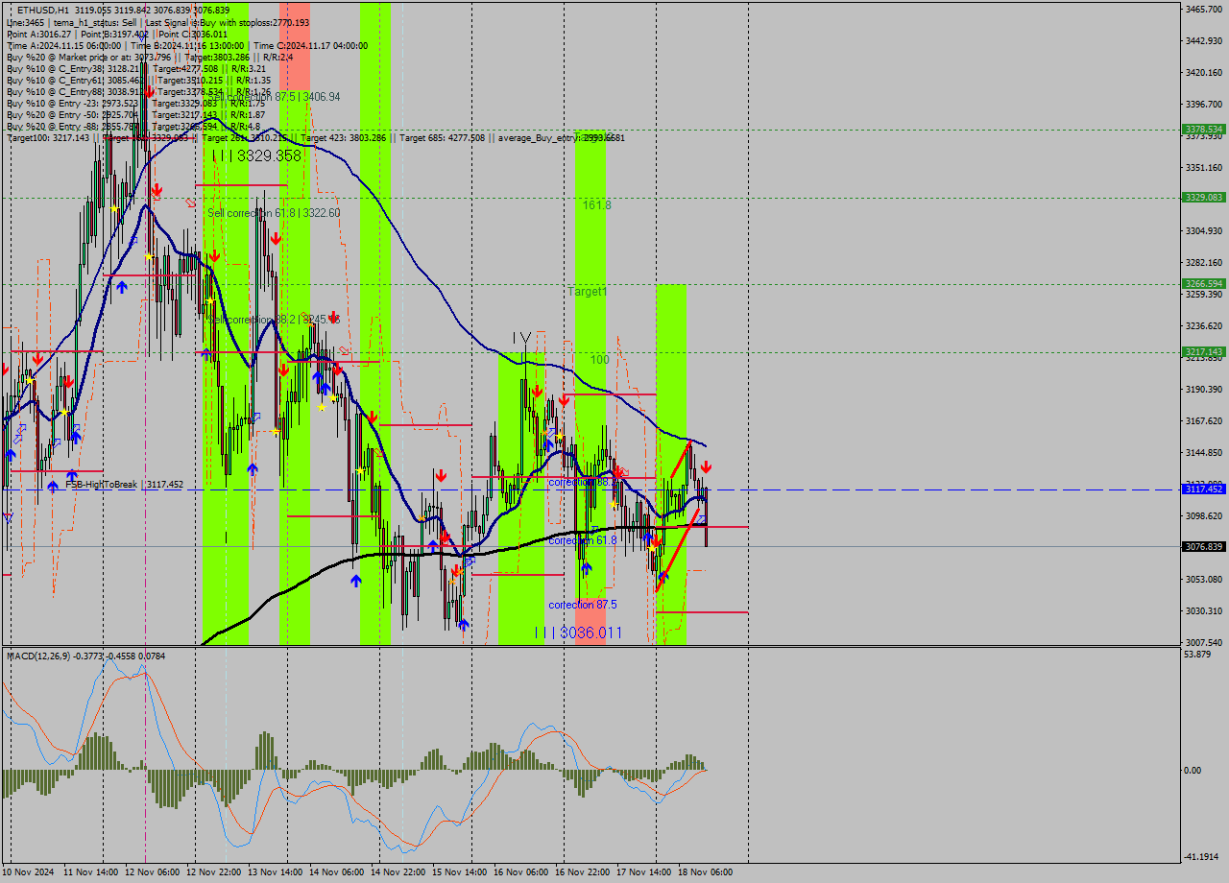1229x883 pixels.
Task: Click the 'Buy %10 @ C_Entry61' line
Action: (x=138, y=80)
